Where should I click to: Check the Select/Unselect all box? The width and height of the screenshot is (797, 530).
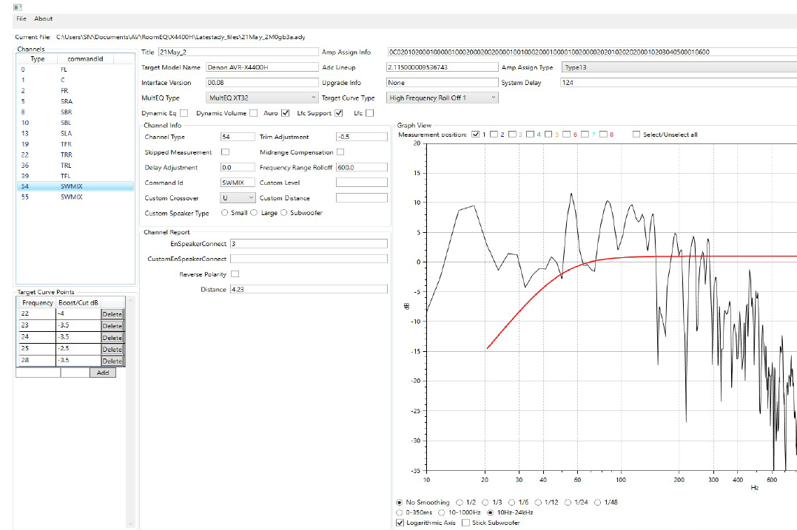(x=636, y=135)
